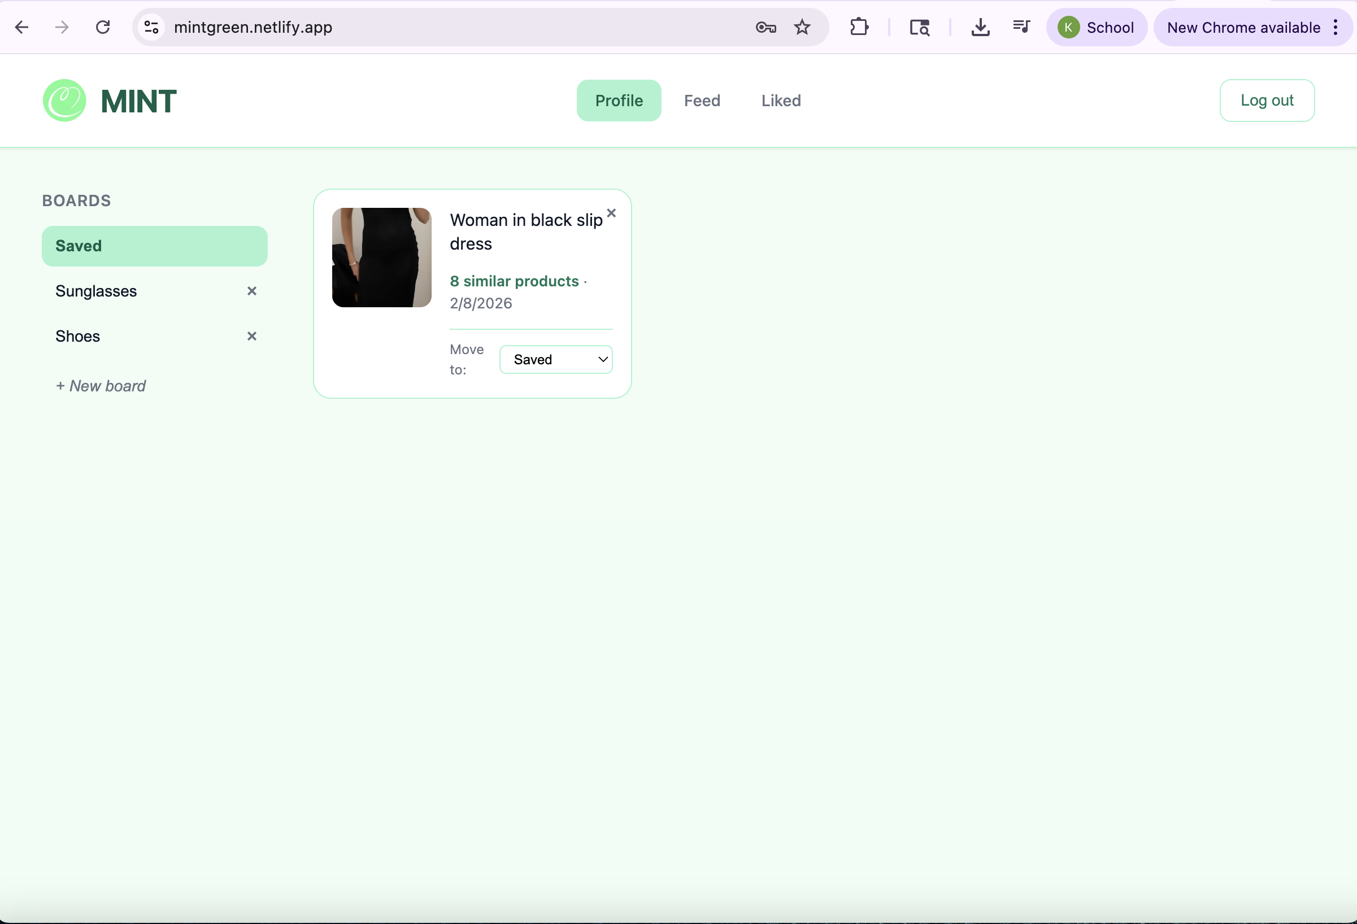The height and width of the screenshot is (924, 1357).
Task: Open the browser extensions puzzle icon
Action: click(859, 27)
